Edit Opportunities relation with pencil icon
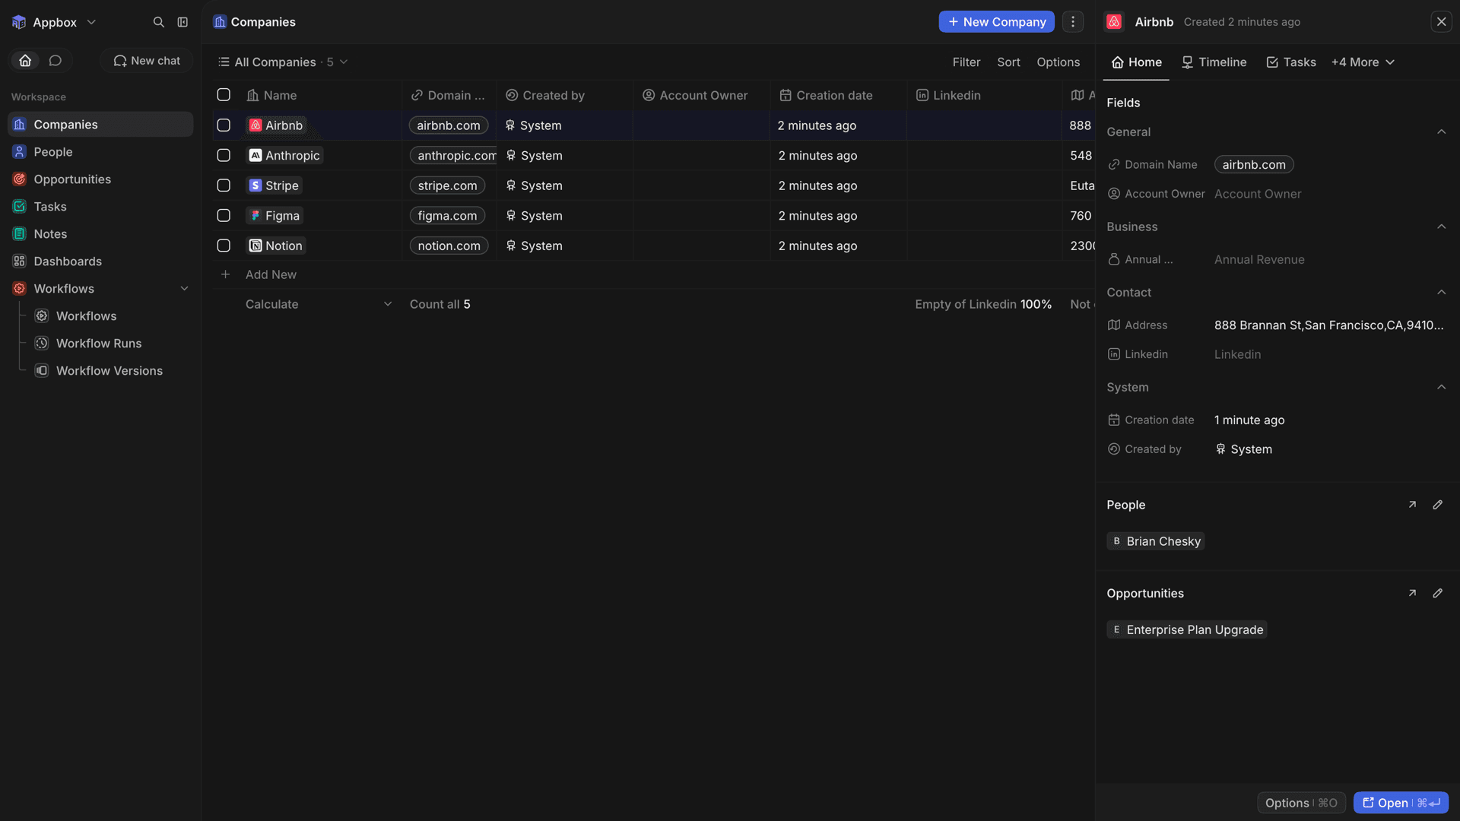Image resolution: width=1460 pixels, height=821 pixels. [x=1437, y=593]
